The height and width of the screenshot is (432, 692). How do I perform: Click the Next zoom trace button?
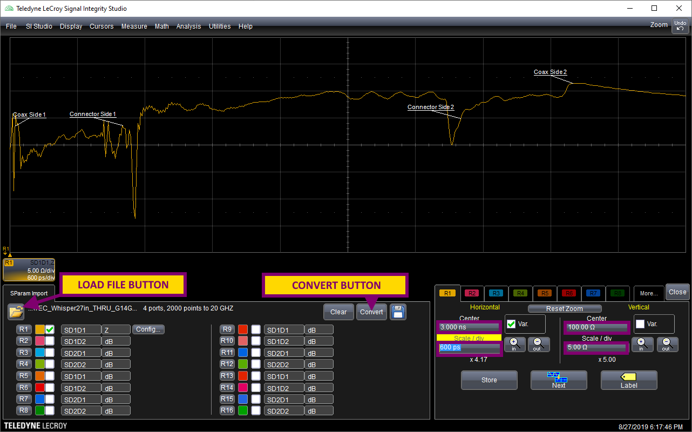[x=559, y=380]
